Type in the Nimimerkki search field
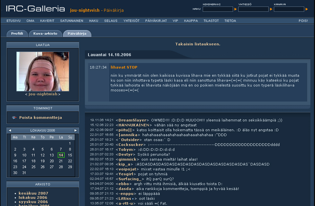The height and width of the screenshot is (206, 315). [218, 9]
